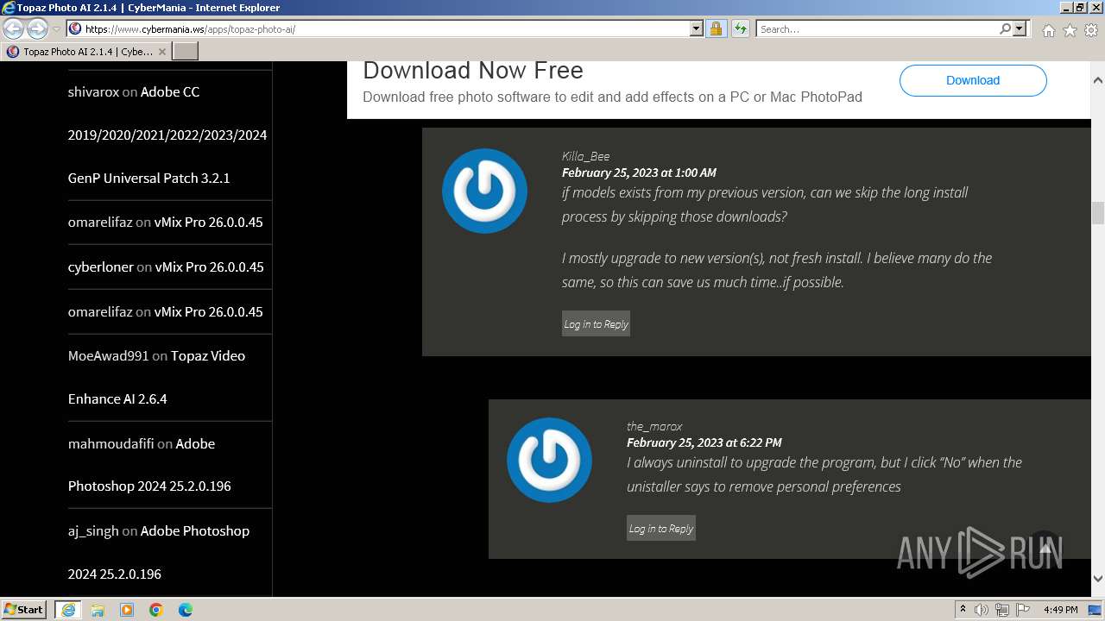Image resolution: width=1105 pixels, height=621 pixels.
Task: Click Internet Explorer taskbar icon
Action: (x=68, y=610)
